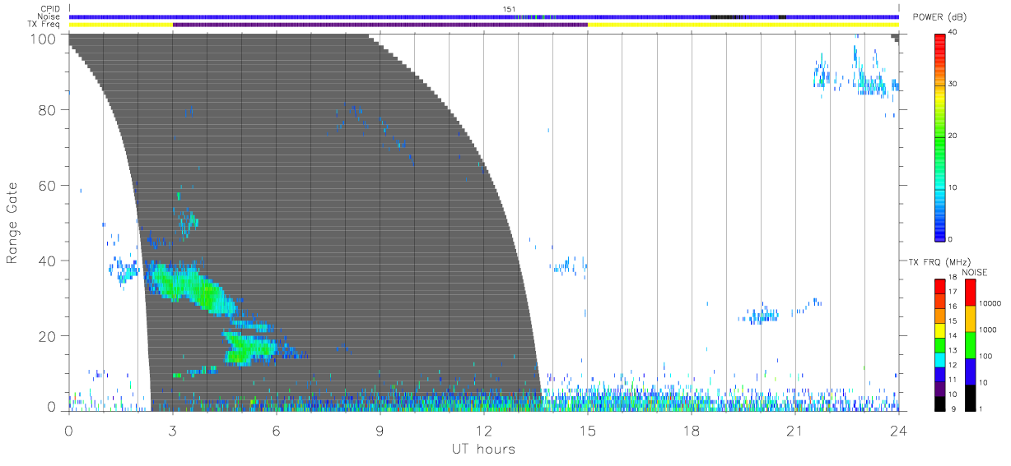Click the 9 tick label on UT axis
Image resolution: width=1011 pixels, height=466 pixels.
pyautogui.click(x=380, y=430)
